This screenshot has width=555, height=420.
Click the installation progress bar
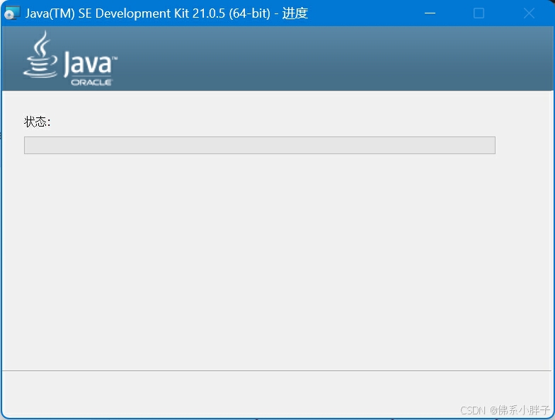[259, 146]
